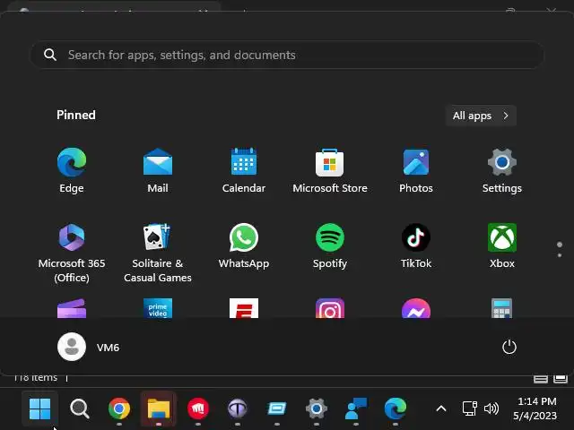
Task: Launch Spotify
Action: [330, 246]
